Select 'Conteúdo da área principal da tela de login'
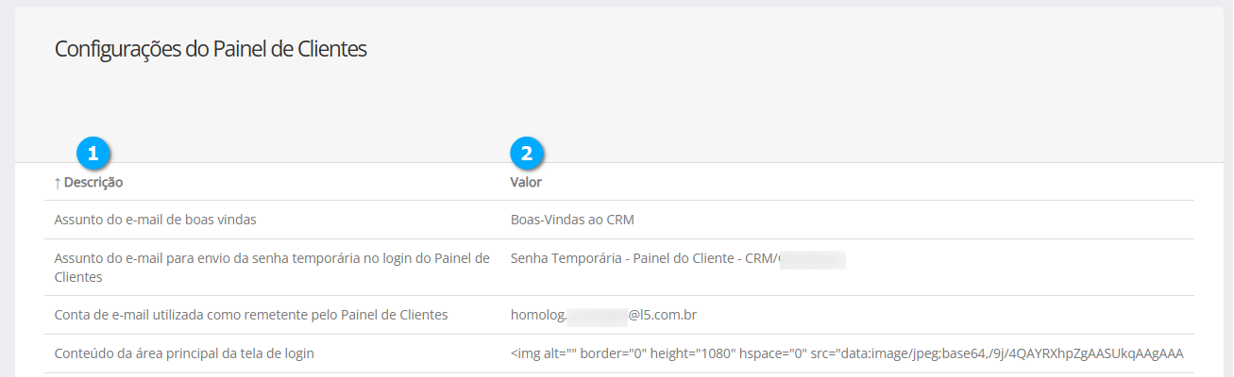This screenshot has width=1234, height=377. click(184, 353)
